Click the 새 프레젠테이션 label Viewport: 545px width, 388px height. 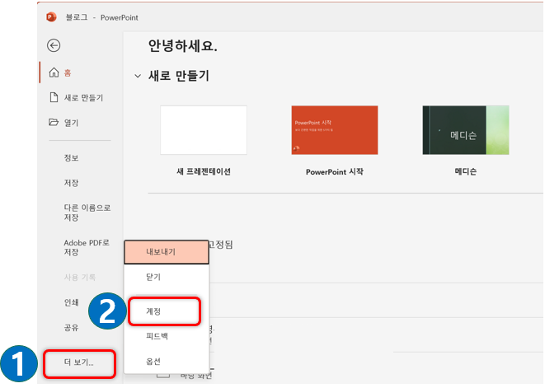pyautogui.click(x=204, y=171)
